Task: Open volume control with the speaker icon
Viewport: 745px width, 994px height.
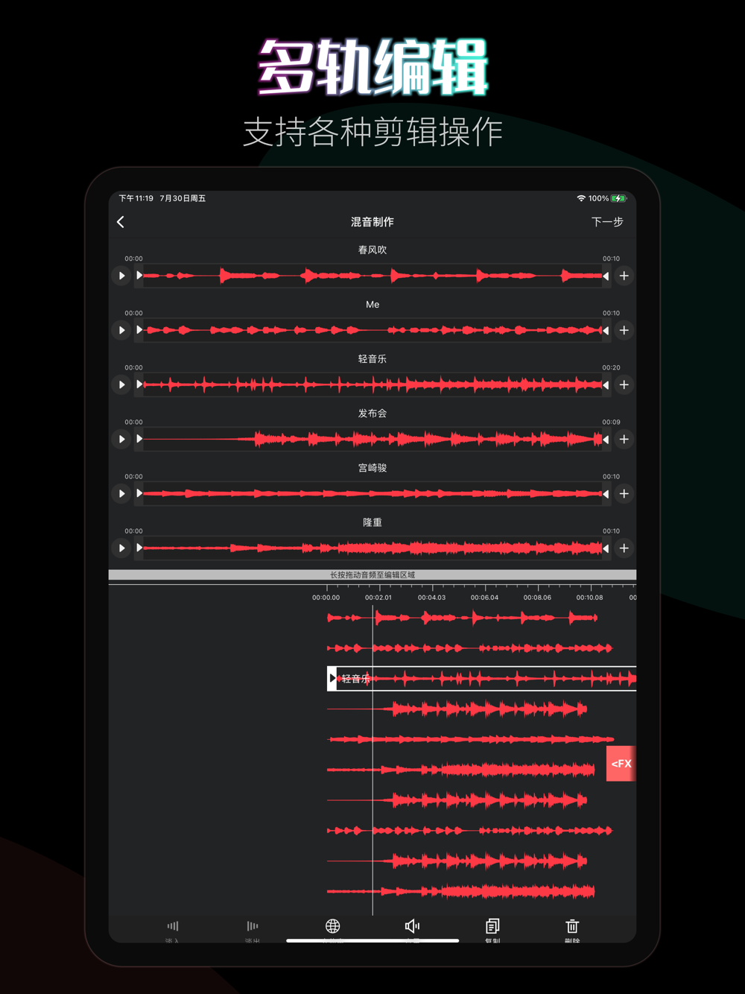Action: (412, 926)
